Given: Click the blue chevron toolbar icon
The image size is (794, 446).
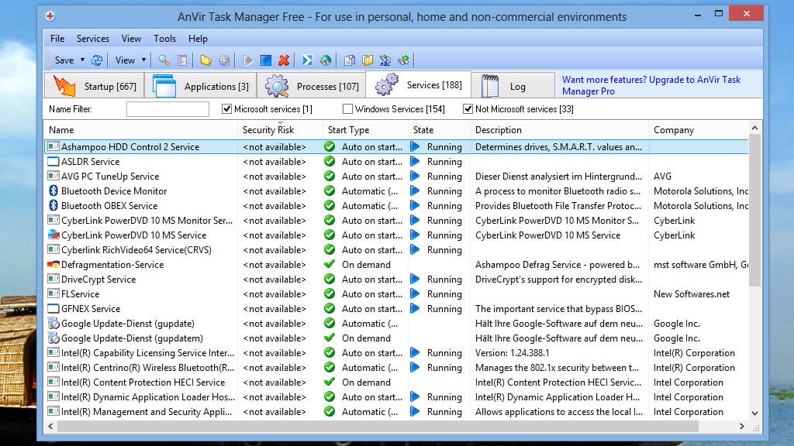Looking at the screenshot, I should 307,60.
